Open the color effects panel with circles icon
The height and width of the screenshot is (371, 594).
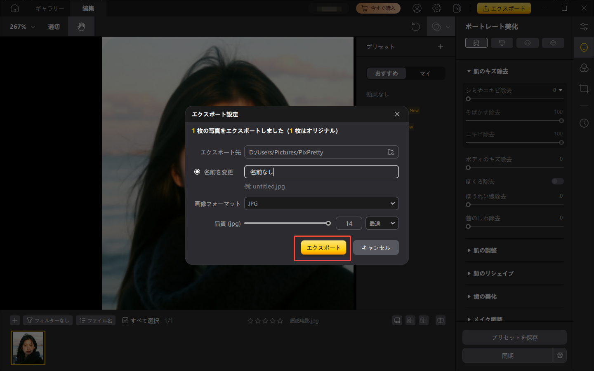(584, 68)
